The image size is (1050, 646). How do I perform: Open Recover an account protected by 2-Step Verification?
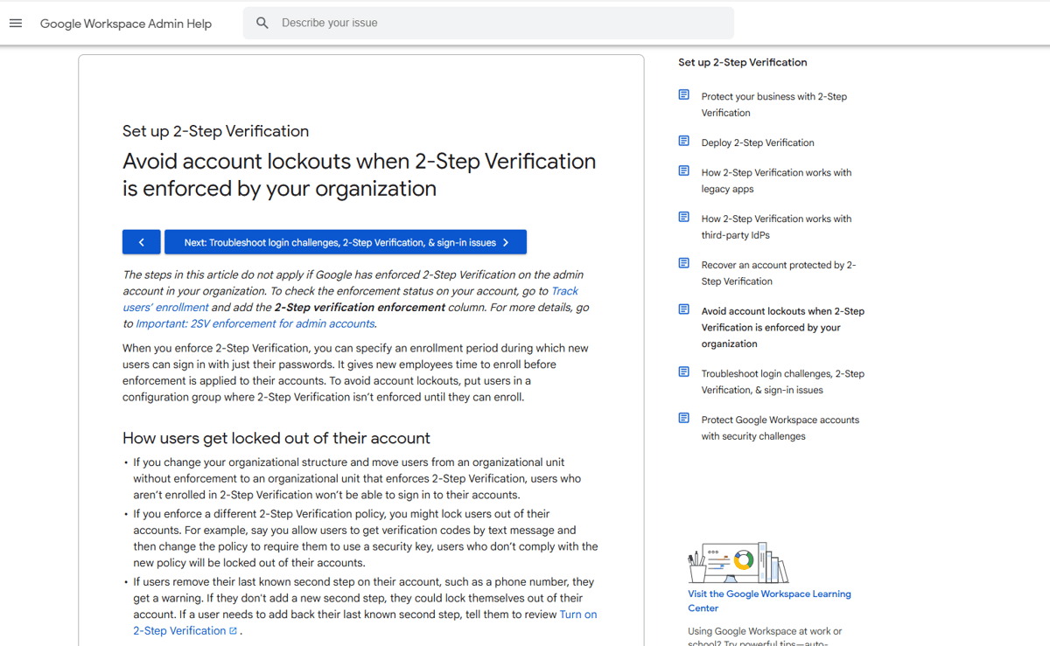point(779,274)
